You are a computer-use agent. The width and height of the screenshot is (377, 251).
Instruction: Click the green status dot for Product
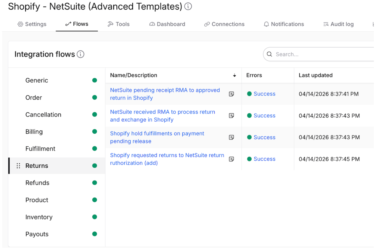95,200
